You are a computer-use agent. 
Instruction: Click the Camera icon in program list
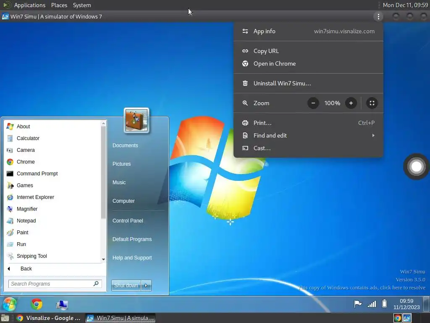pos(10,150)
